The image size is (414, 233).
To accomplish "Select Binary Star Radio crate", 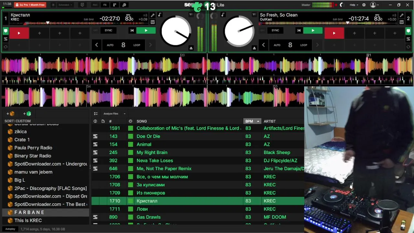I will pyautogui.click(x=33, y=156).
